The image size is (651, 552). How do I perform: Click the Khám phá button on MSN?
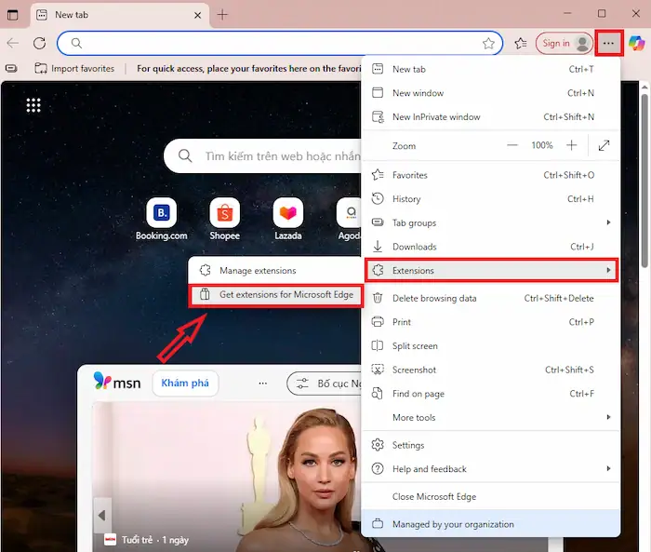pyautogui.click(x=186, y=384)
